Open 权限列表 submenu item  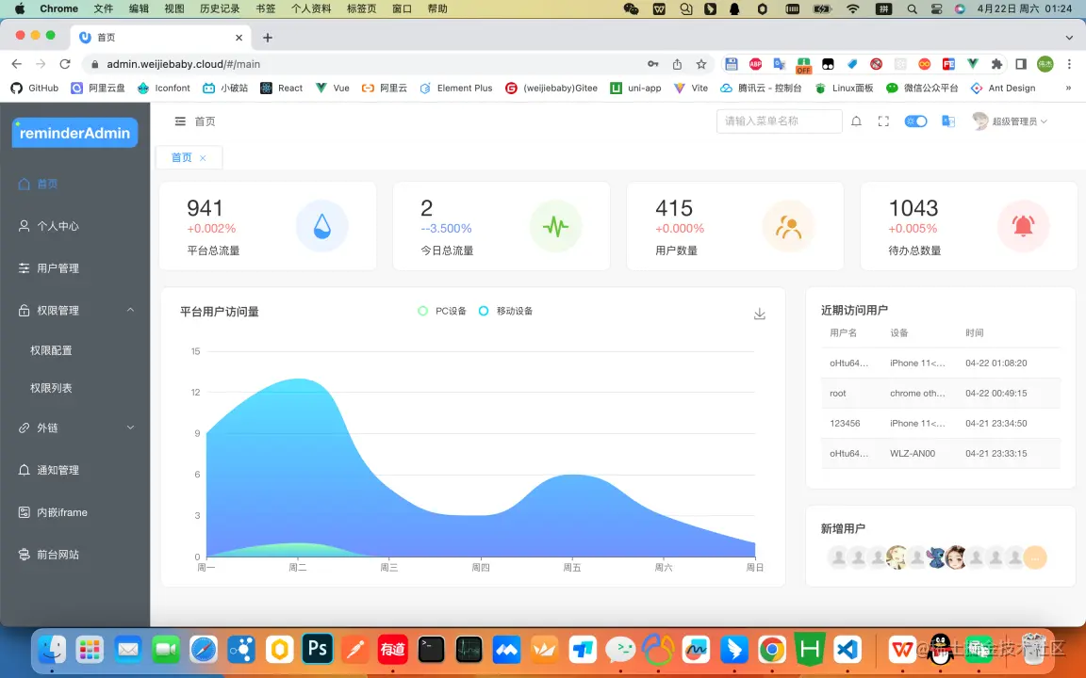click(x=74, y=388)
